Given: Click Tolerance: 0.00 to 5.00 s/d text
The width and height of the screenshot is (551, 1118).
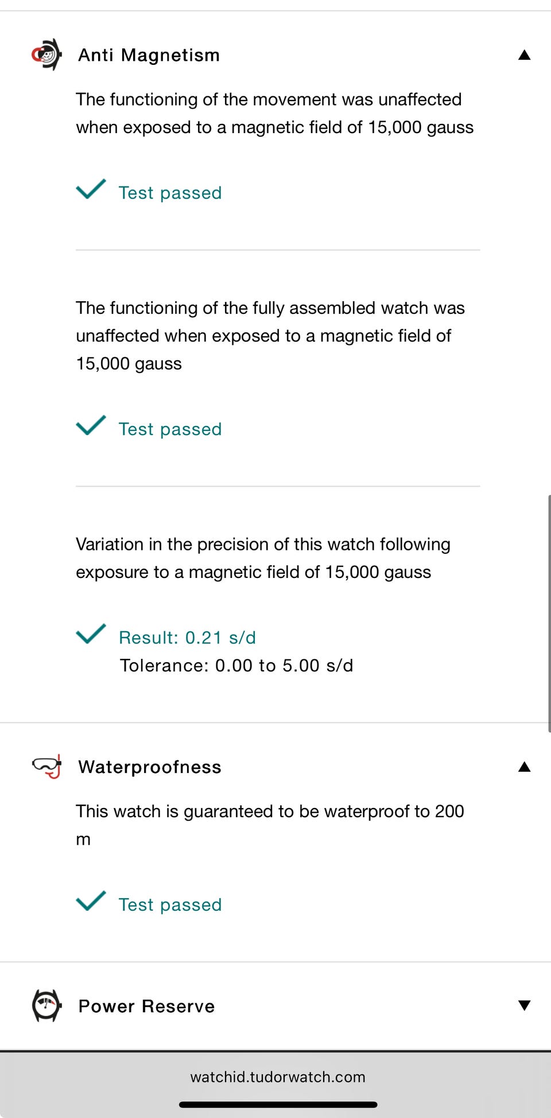Looking at the screenshot, I should (236, 666).
